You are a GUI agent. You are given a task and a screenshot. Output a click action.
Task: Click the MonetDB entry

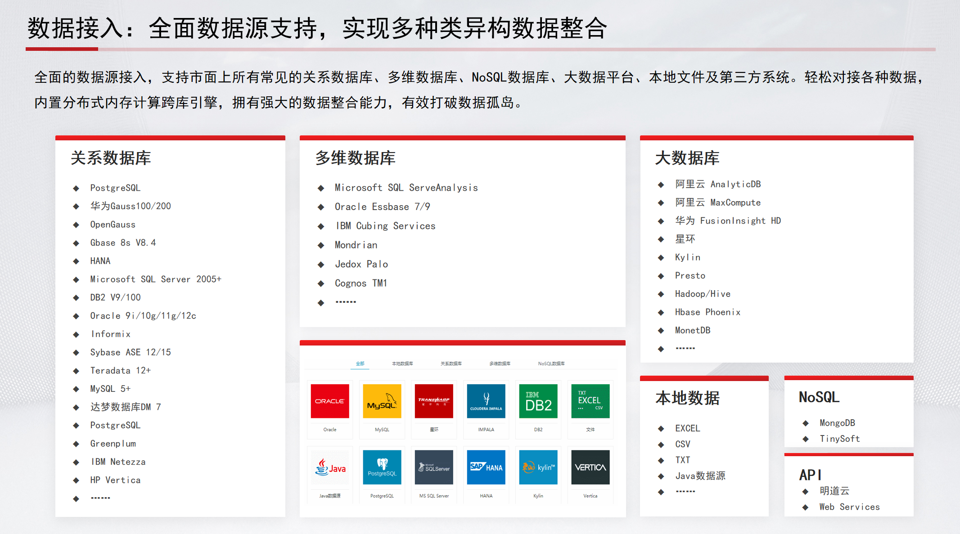[x=693, y=331]
